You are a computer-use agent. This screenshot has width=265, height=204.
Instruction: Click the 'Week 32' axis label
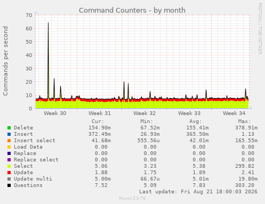(x=144, y=113)
